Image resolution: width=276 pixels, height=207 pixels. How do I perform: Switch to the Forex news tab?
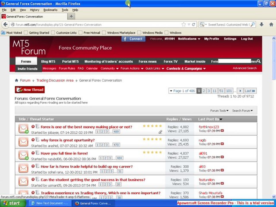[x=147, y=61]
